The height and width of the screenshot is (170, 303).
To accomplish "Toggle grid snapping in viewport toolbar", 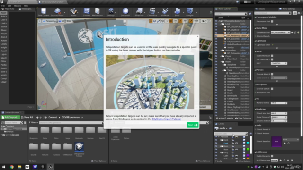I will [x=171, y=21].
